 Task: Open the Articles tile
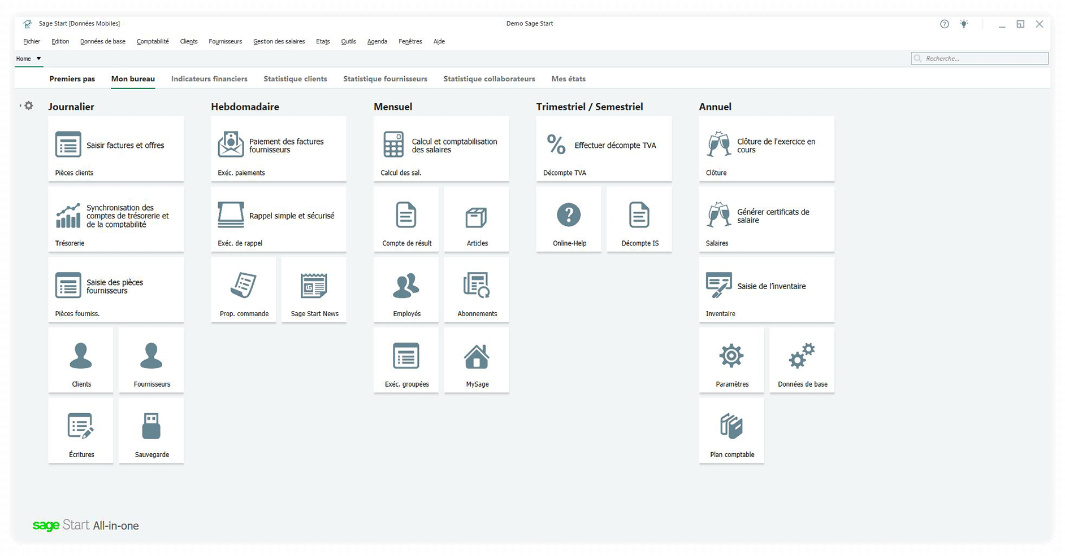[x=477, y=220]
